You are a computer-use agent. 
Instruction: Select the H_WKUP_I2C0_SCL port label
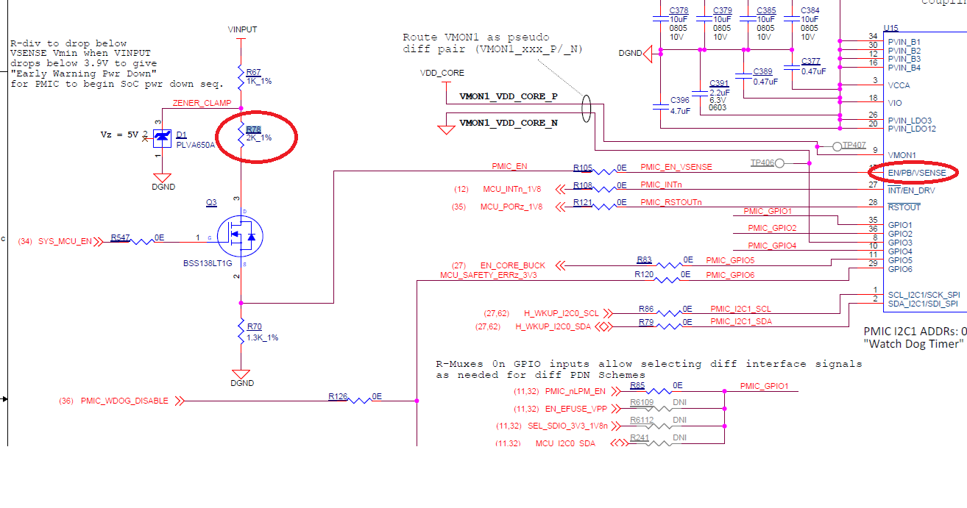click(x=562, y=312)
